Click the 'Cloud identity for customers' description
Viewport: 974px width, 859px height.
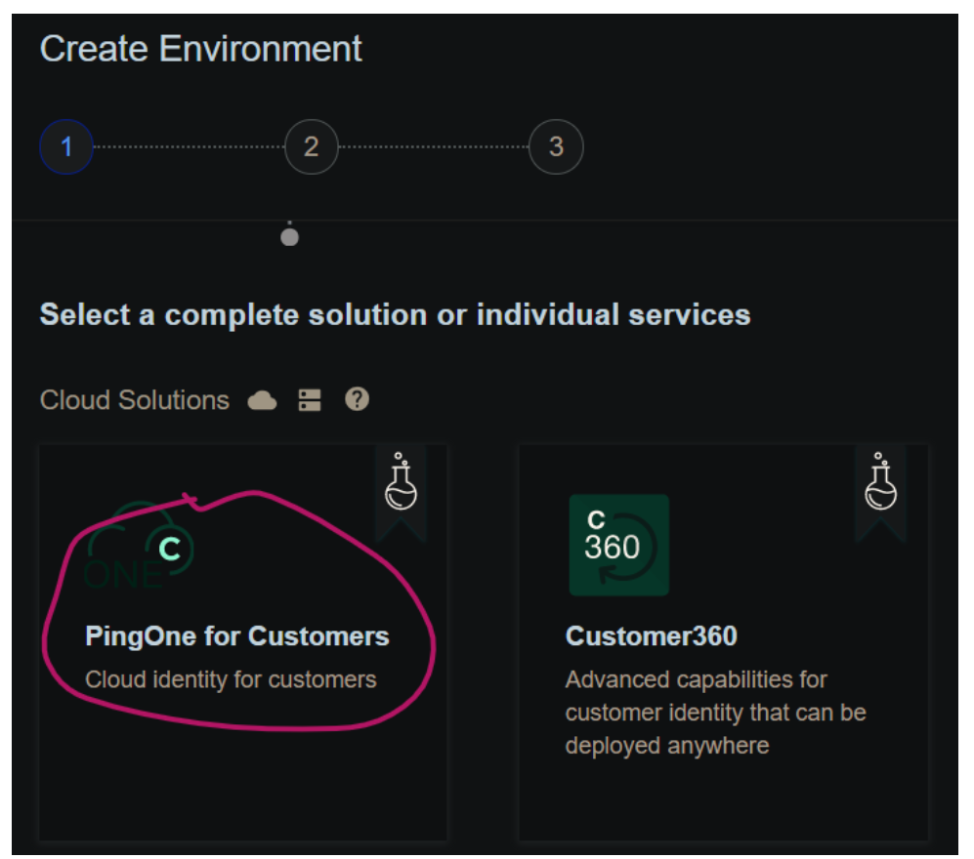(x=231, y=679)
